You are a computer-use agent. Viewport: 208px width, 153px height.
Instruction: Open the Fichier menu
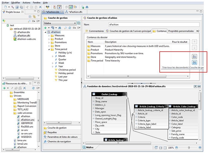coord(5,2)
